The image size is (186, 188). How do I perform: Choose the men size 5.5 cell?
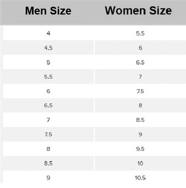[x=48, y=77]
